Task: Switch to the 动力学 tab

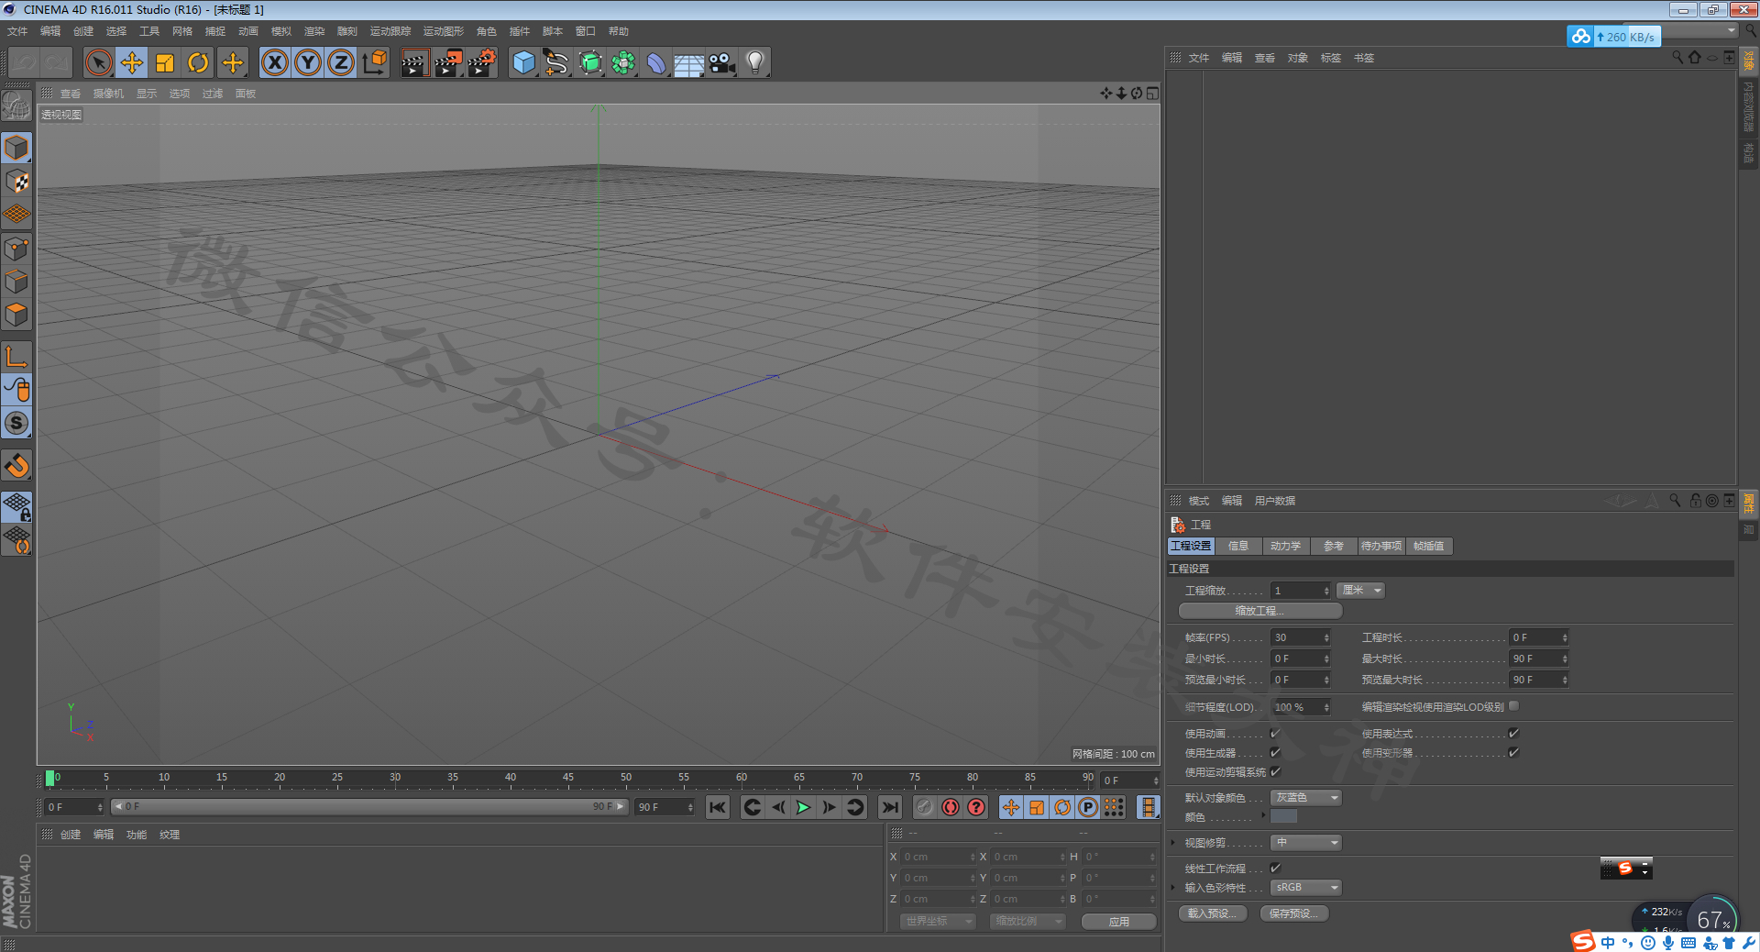Action: coord(1285,546)
